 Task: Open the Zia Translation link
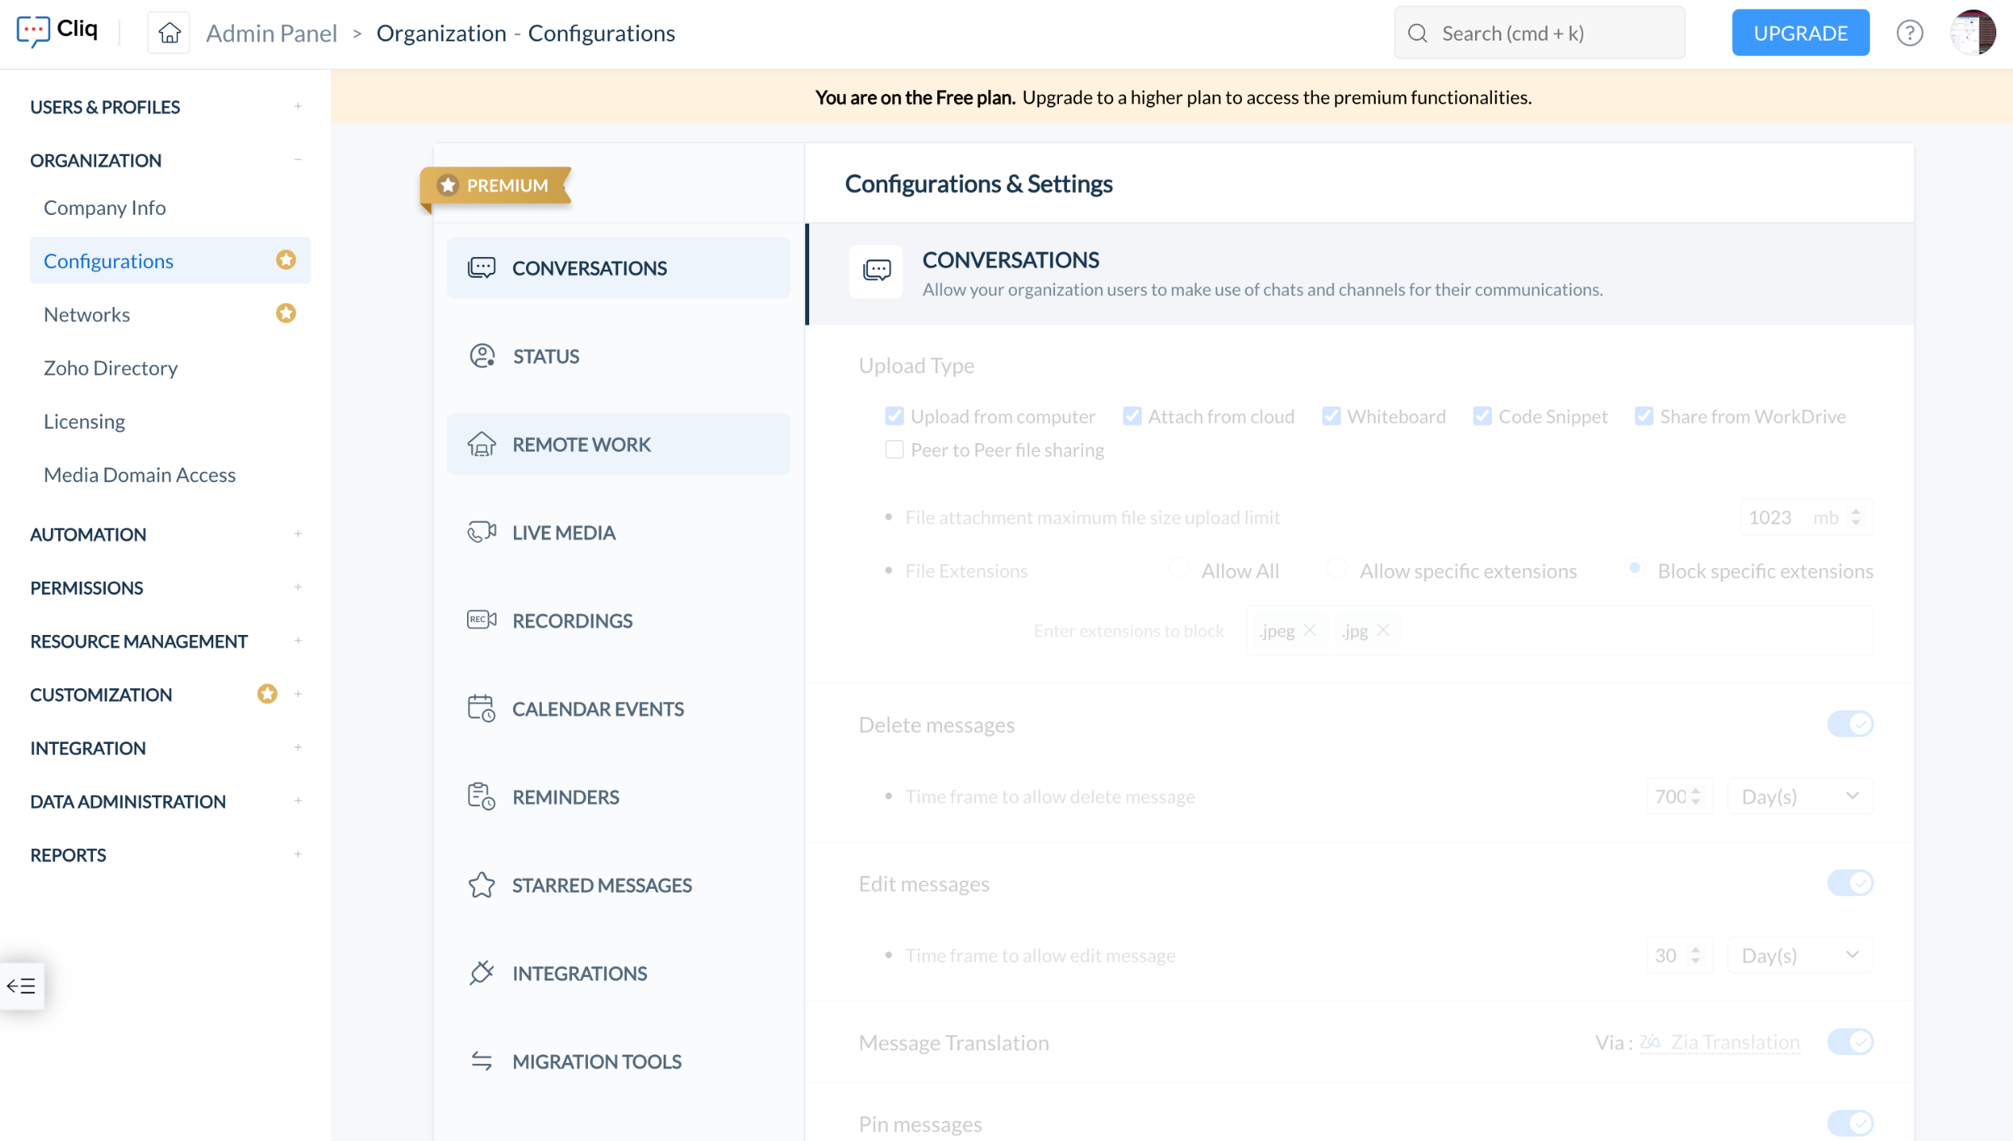pos(1734,1042)
